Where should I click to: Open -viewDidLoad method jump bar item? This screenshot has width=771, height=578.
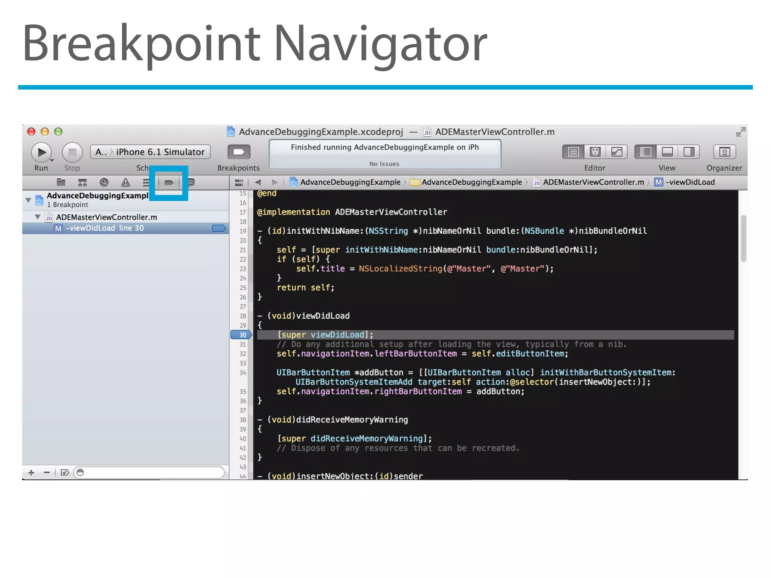[x=684, y=183]
